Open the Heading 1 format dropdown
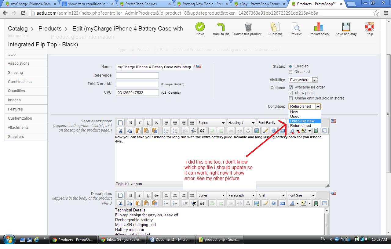 click(241, 123)
